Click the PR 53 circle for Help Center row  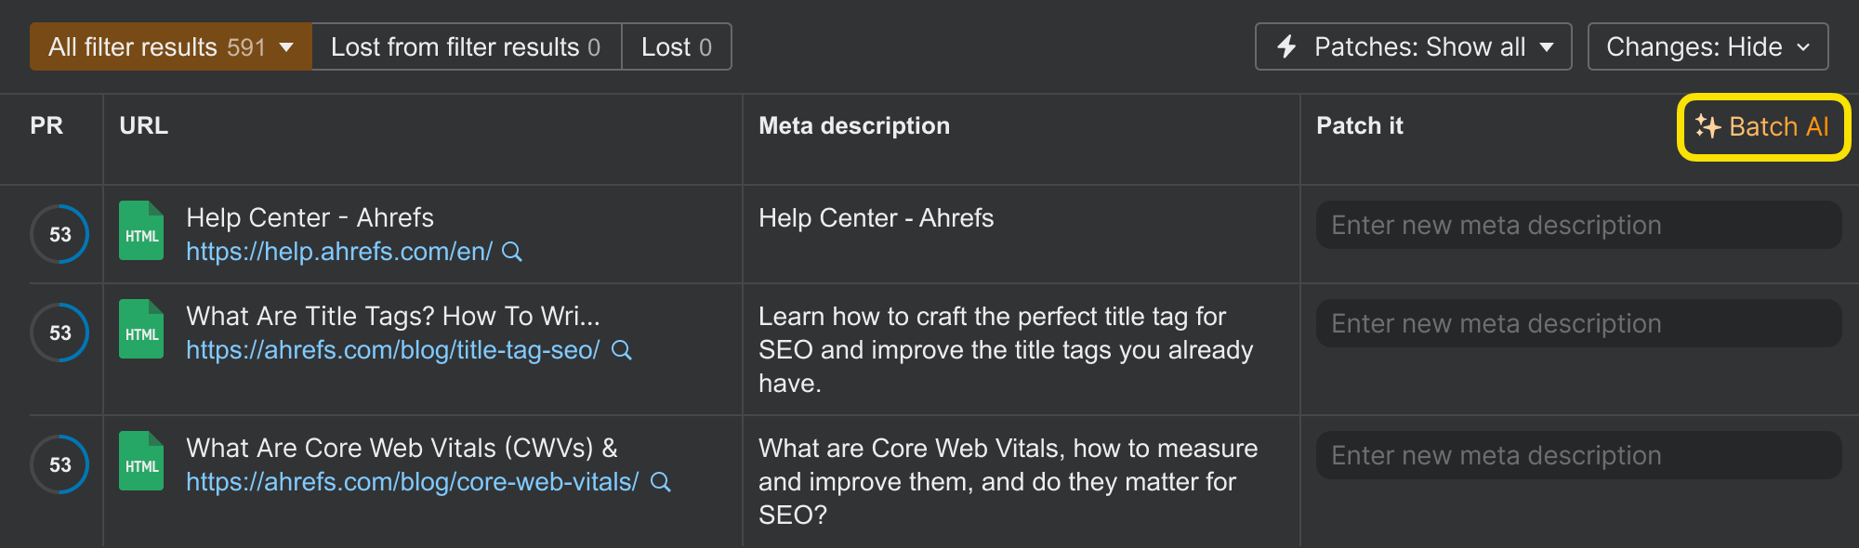60,234
